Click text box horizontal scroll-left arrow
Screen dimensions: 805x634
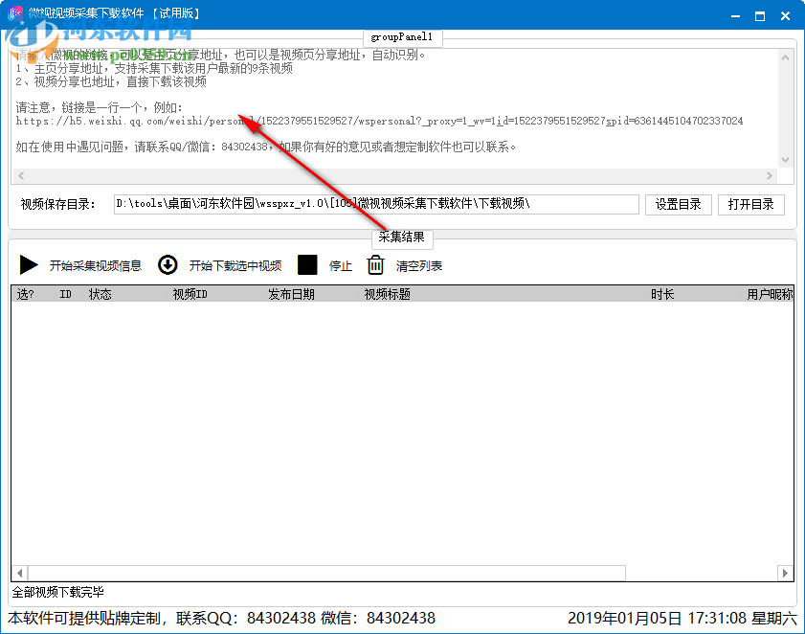click(21, 175)
